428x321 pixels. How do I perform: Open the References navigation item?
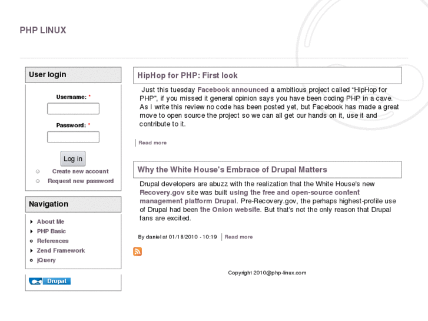click(52, 241)
